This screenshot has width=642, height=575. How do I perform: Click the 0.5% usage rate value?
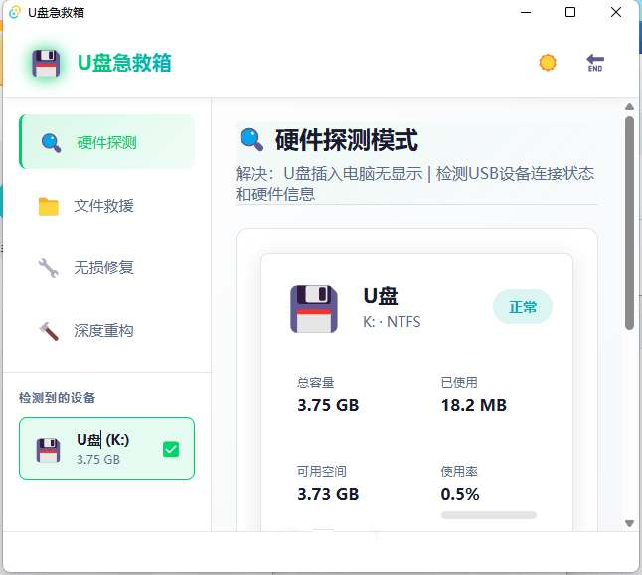pyautogui.click(x=460, y=494)
